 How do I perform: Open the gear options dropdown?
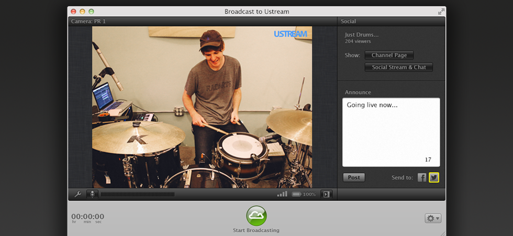433,218
